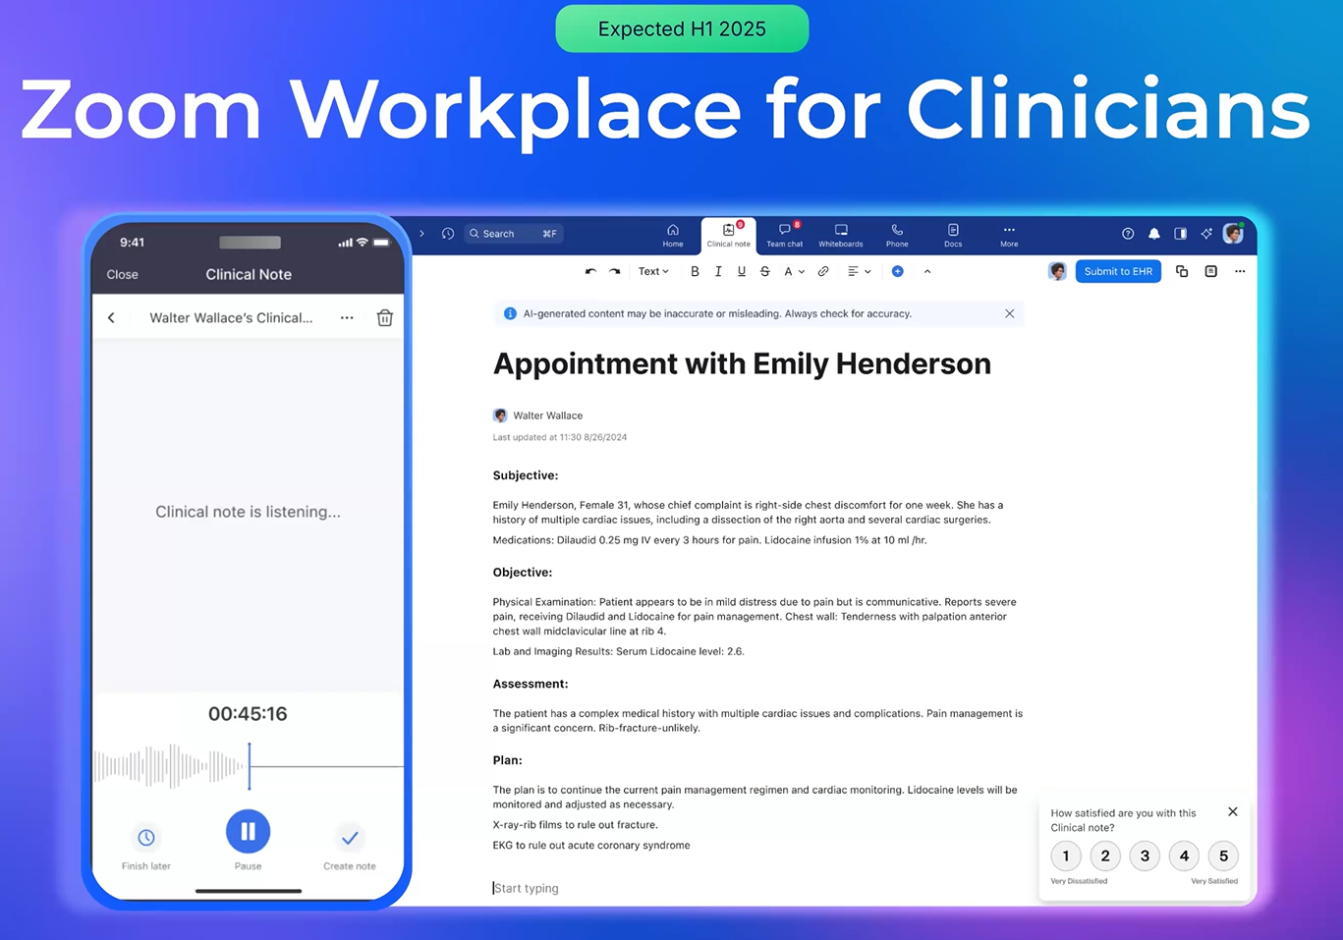Switch to the Team chat tab

pyautogui.click(x=784, y=235)
